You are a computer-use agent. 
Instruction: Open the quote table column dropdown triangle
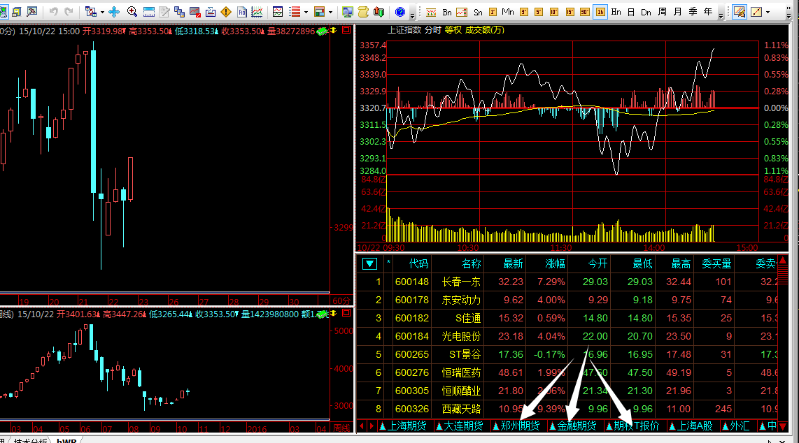click(x=369, y=263)
